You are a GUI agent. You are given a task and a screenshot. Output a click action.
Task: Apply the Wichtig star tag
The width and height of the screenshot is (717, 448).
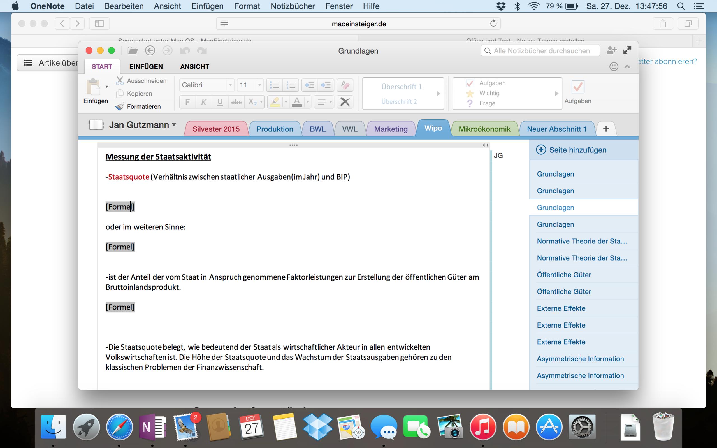[483, 93]
